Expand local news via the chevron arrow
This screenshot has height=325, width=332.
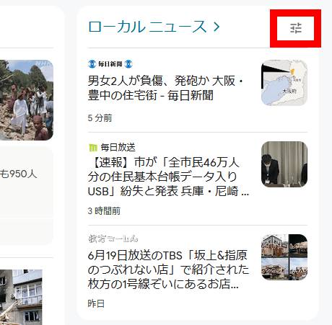[x=217, y=27]
